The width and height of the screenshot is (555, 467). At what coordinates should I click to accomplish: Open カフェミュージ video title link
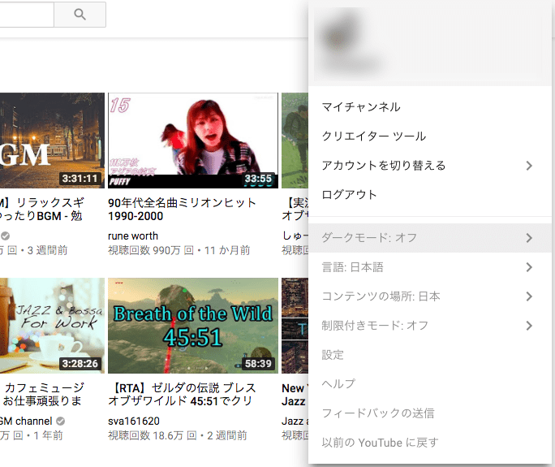(x=41, y=395)
